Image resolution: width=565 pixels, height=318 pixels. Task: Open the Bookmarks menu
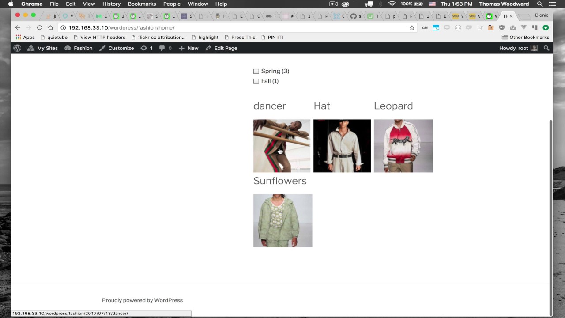coord(142,4)
